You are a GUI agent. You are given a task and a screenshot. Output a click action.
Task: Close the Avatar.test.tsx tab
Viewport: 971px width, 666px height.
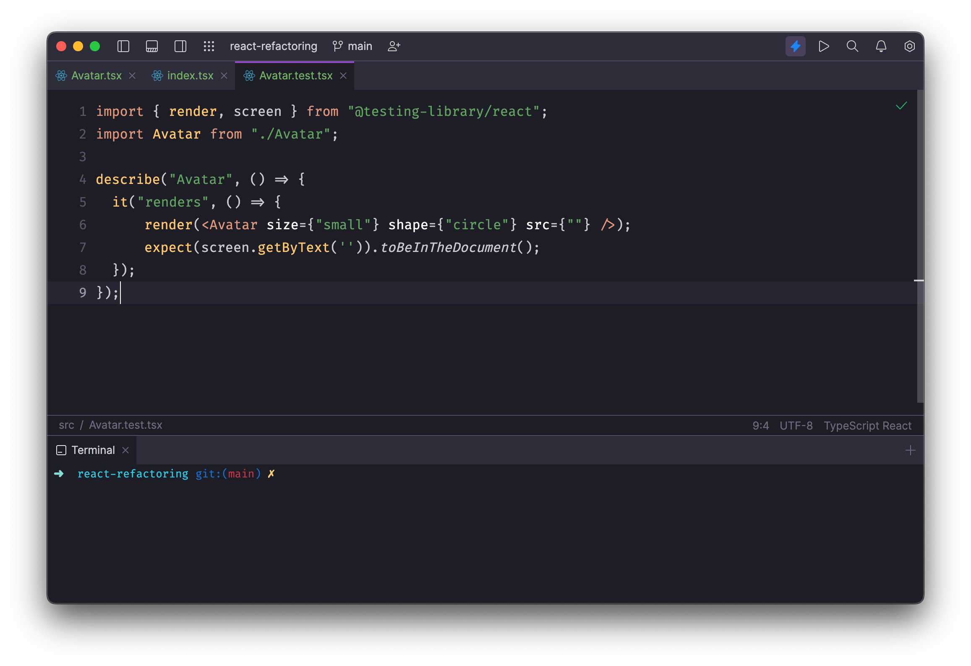[343, 76]
